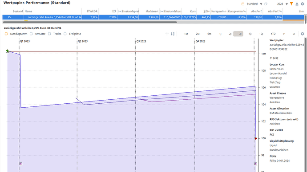The height and width of the screenshot is (172, 307).
Task: Activate the crosshair measurement tool
Action: coord(167,34)
